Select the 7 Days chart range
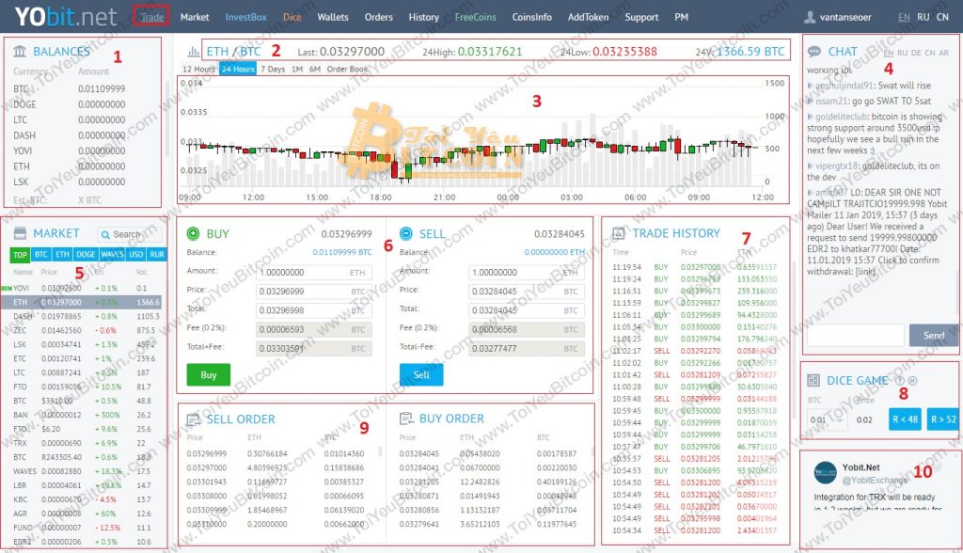963x553 pixels. click(x=273, y=69)
